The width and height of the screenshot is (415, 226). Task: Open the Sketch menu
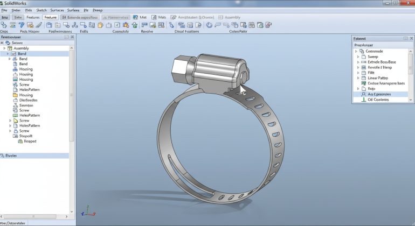tap(40, 10)
